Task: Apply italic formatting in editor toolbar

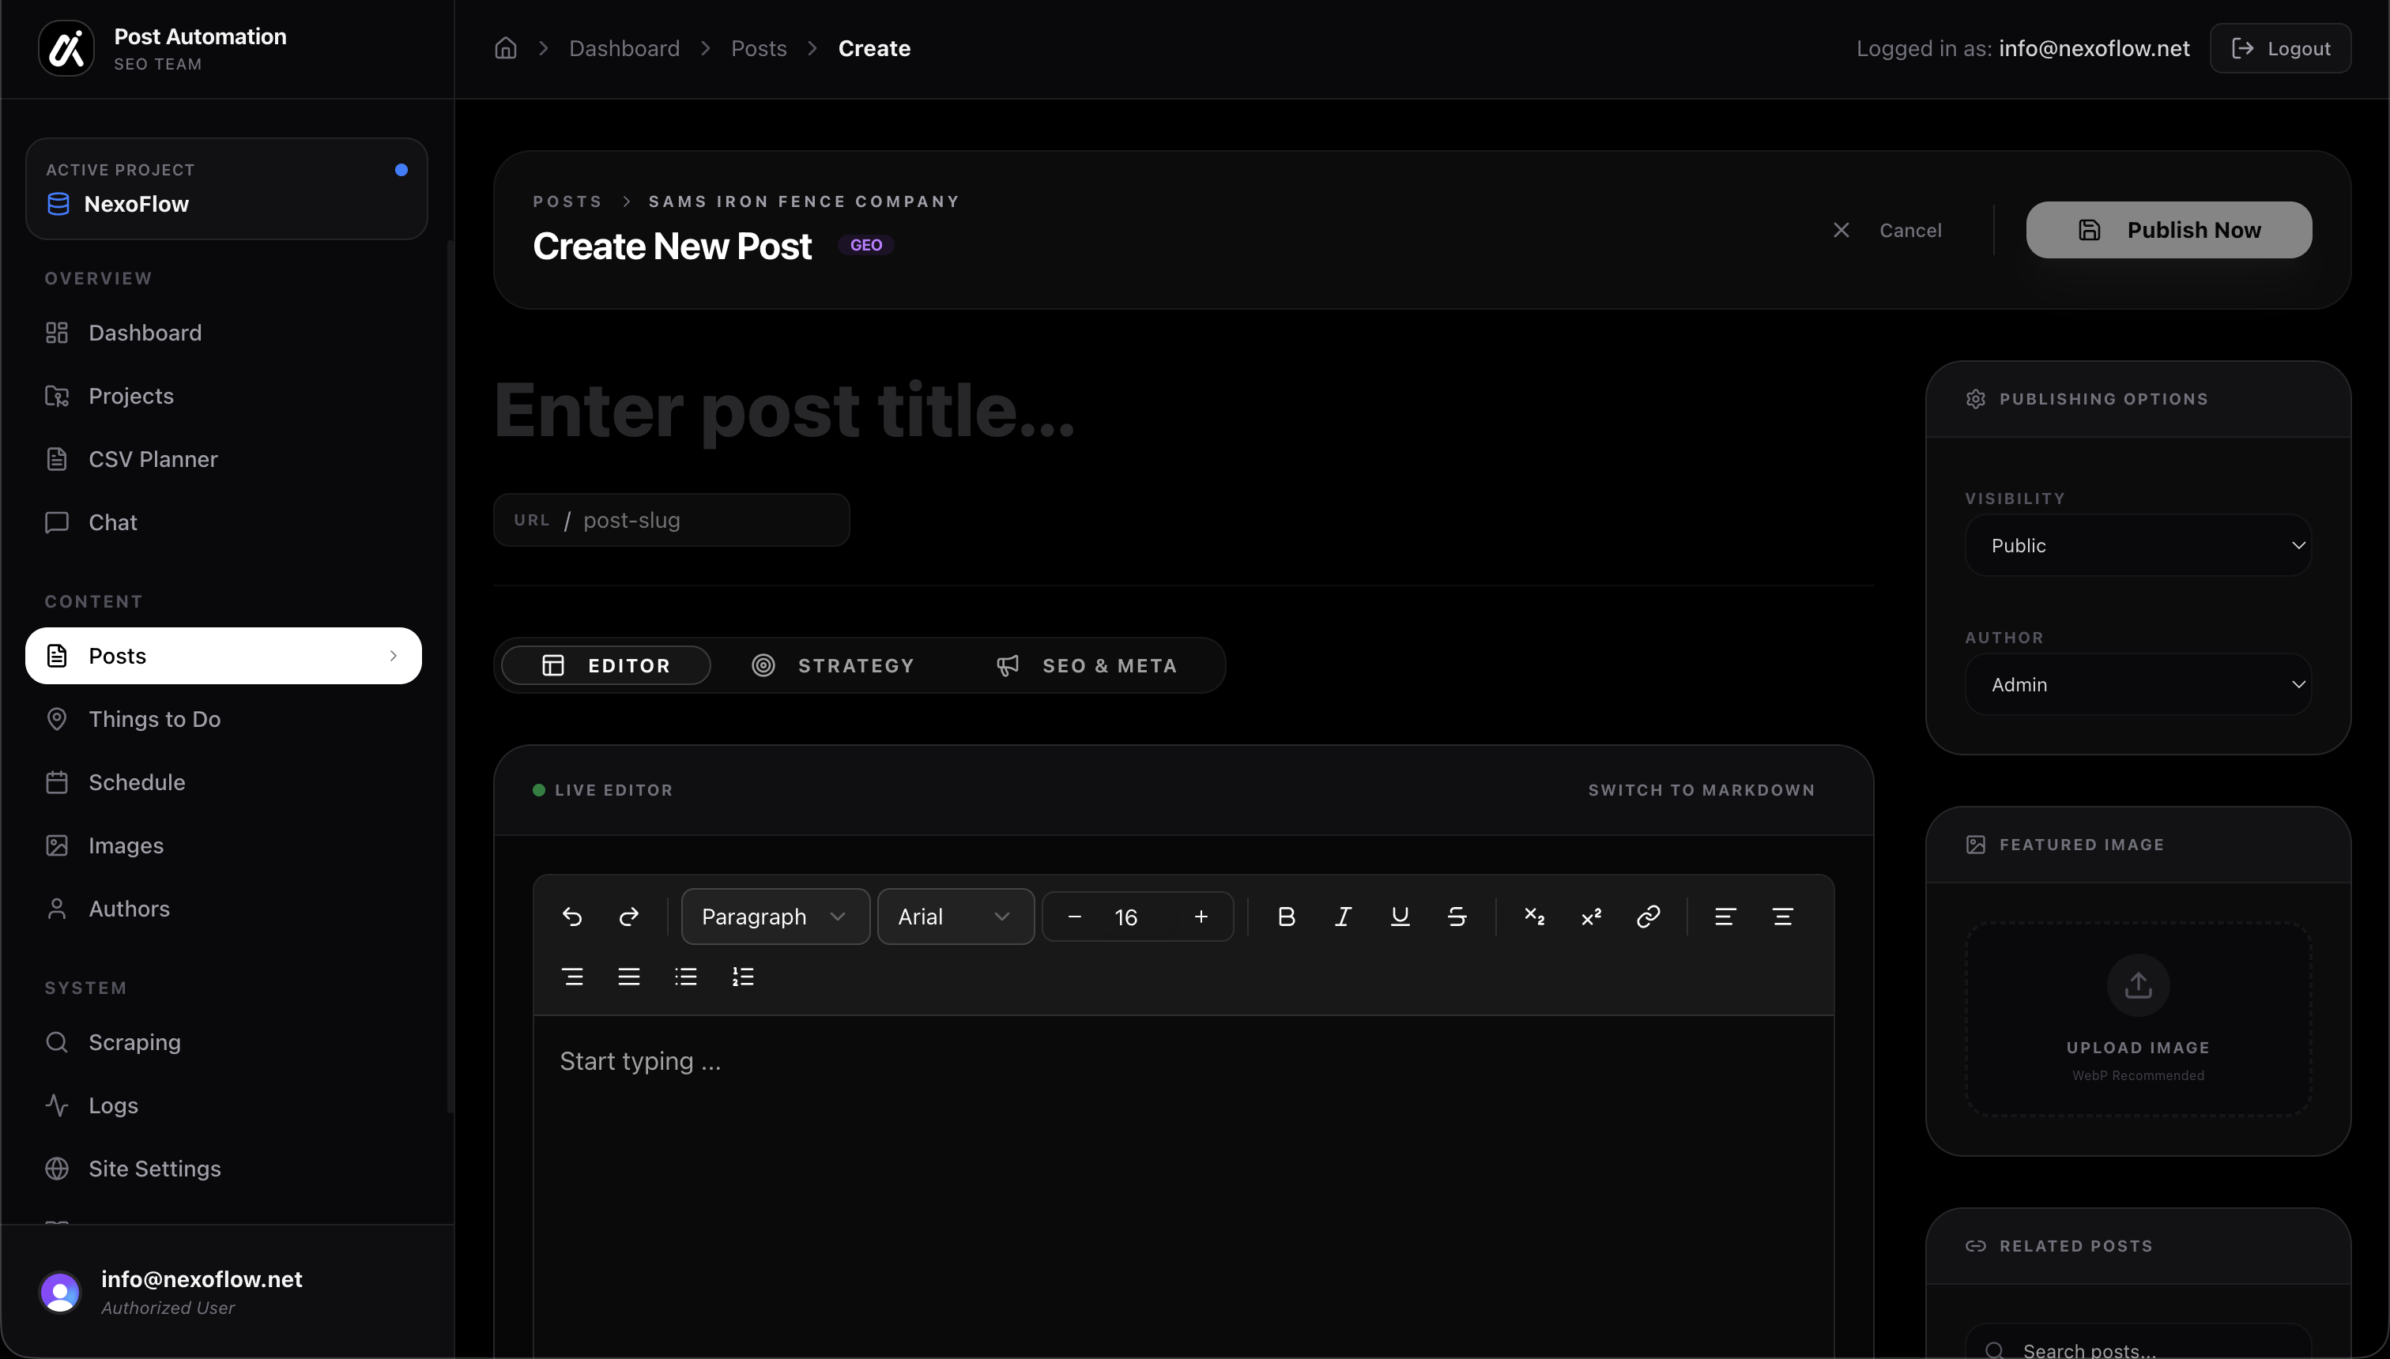Action: (1343, 917)
